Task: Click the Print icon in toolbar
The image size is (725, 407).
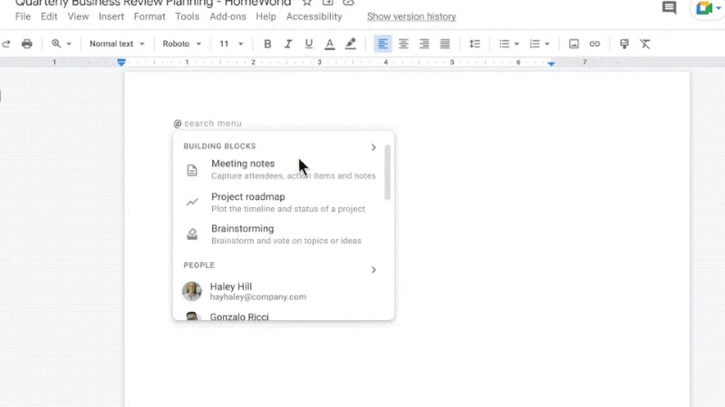Action: 27,43
